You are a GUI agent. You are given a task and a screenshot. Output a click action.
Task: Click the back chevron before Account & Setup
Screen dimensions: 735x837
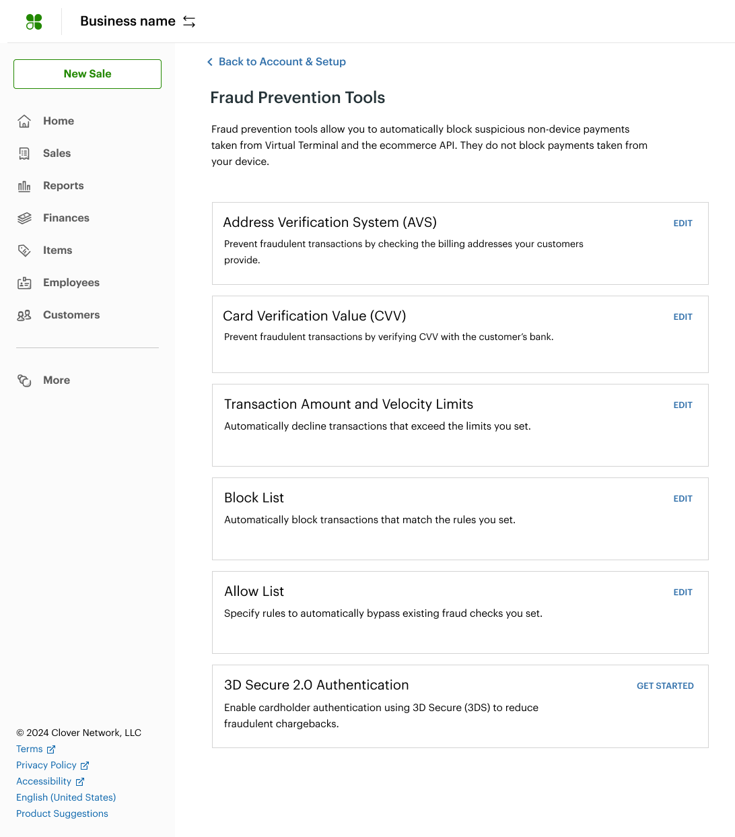[x=209, y=61]
